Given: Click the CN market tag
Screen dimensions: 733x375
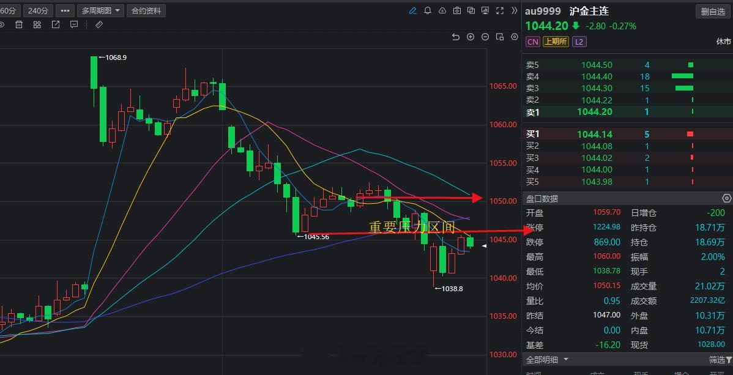Looking at the screenshot, I should pyautogui.click(x=532, y=42).
